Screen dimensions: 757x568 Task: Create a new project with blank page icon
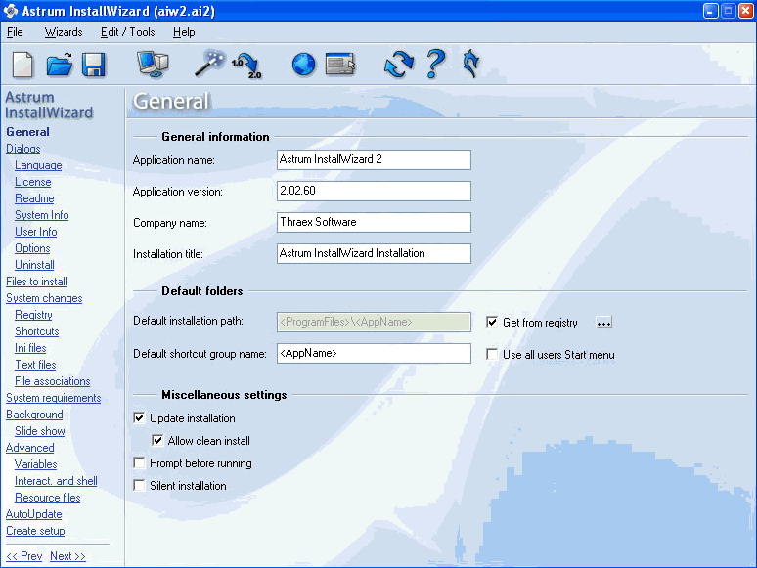click(x=22, y=65)
